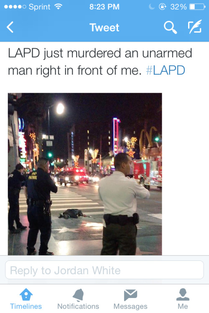Tap the Timelines house icon
209x313 pixels.
tap(26, 294)
